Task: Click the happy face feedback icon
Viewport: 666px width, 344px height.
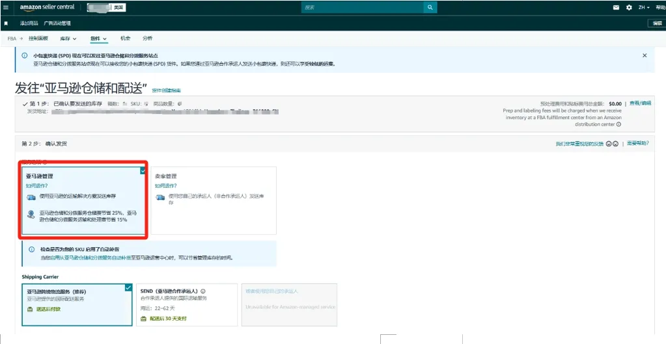Action: [608, 144]
